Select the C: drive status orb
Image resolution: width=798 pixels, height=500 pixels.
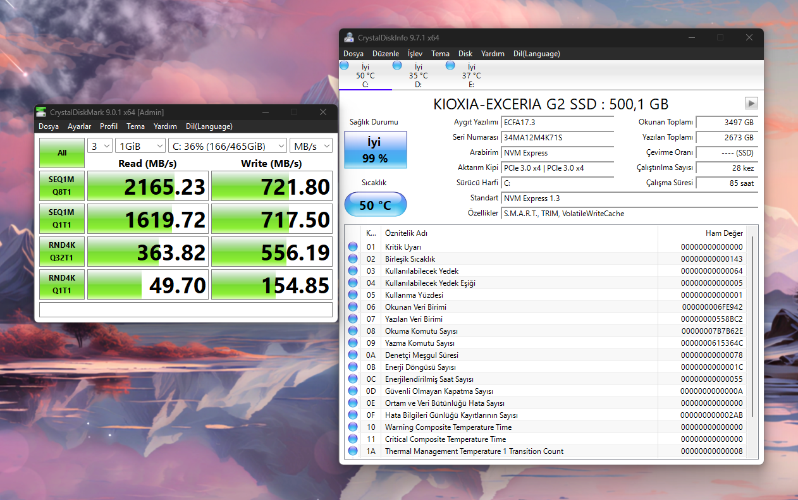pyautogui.click(x=345, y=66)
